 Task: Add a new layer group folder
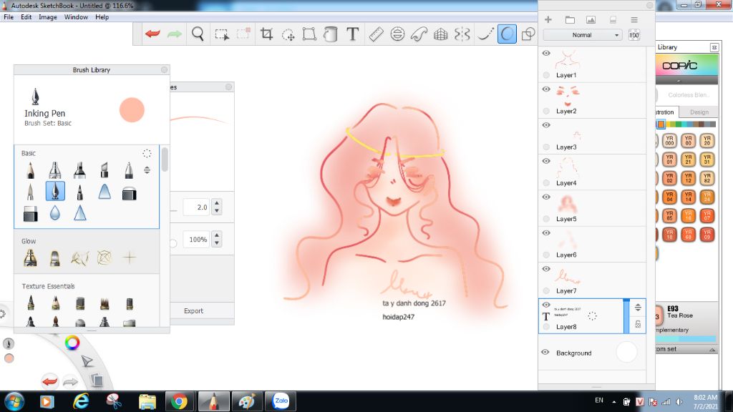(570, 19)
